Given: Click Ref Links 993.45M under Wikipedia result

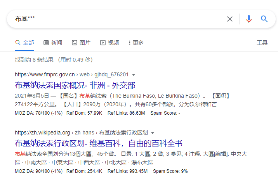Looking at the screenshot, I should (x=127, y=171).
